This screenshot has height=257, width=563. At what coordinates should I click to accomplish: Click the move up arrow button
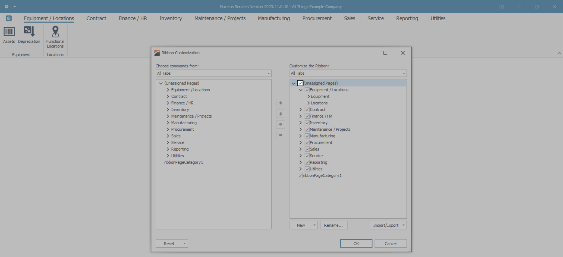tap(281, 103)
